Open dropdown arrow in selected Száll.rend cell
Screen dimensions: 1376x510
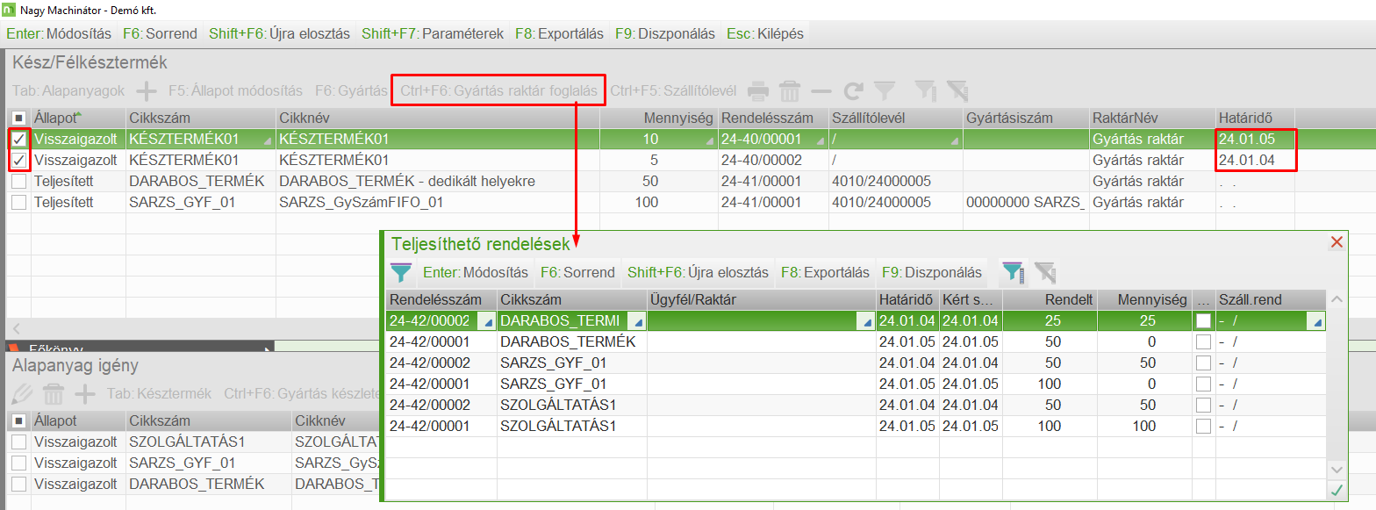tap(1317, 323)
